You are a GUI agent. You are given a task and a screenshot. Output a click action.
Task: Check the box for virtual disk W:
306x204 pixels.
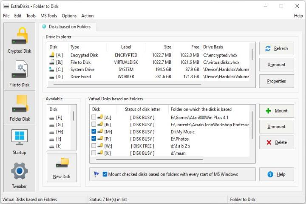coord(93,146)
